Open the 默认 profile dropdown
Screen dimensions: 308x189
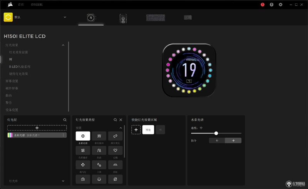(65, 17)
